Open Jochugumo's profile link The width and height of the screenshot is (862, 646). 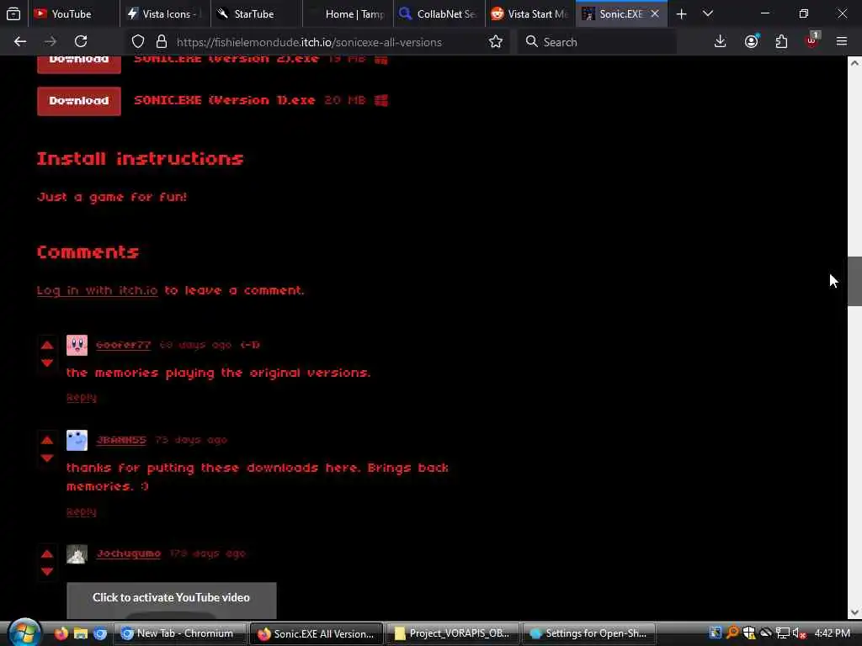pyautogui.click(x=129, y=553)
